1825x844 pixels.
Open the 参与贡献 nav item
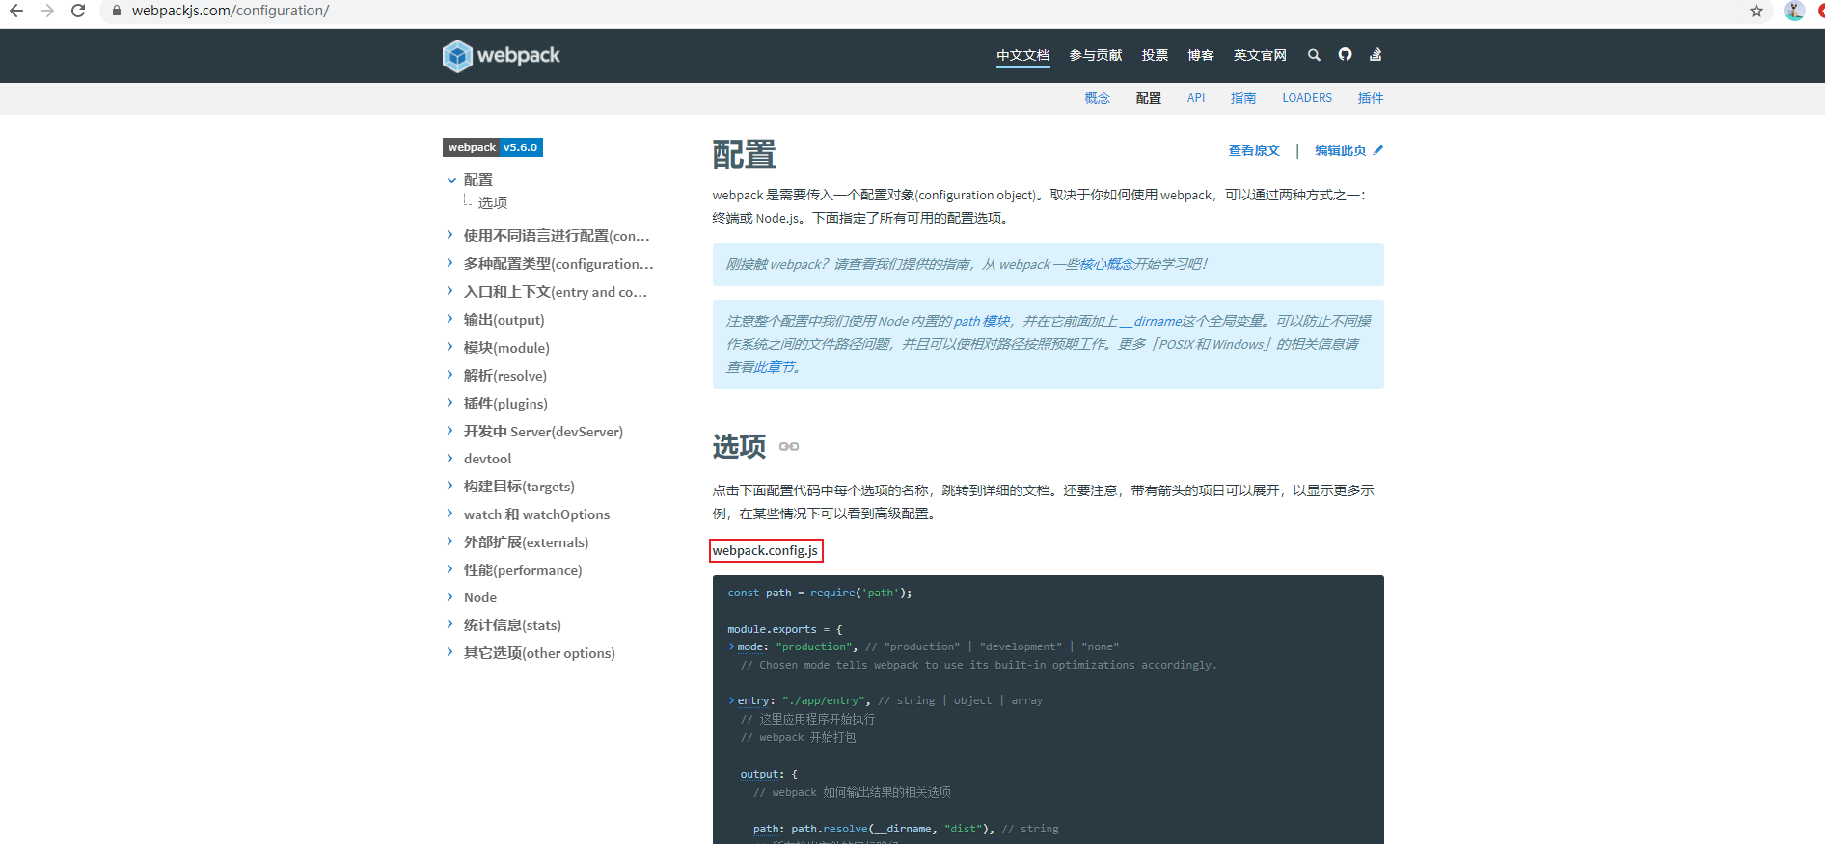click(x=1096, y=55)
